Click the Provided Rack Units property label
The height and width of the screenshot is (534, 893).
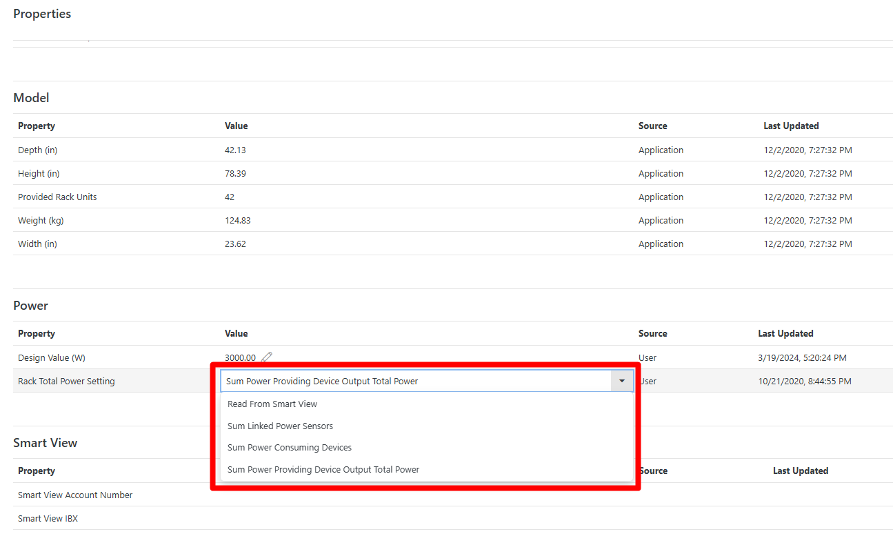(x=57, y=197)
